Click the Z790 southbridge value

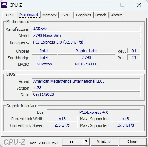(86, 57)
